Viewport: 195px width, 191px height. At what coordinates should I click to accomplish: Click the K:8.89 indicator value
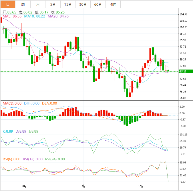click(x=8, y=131)
